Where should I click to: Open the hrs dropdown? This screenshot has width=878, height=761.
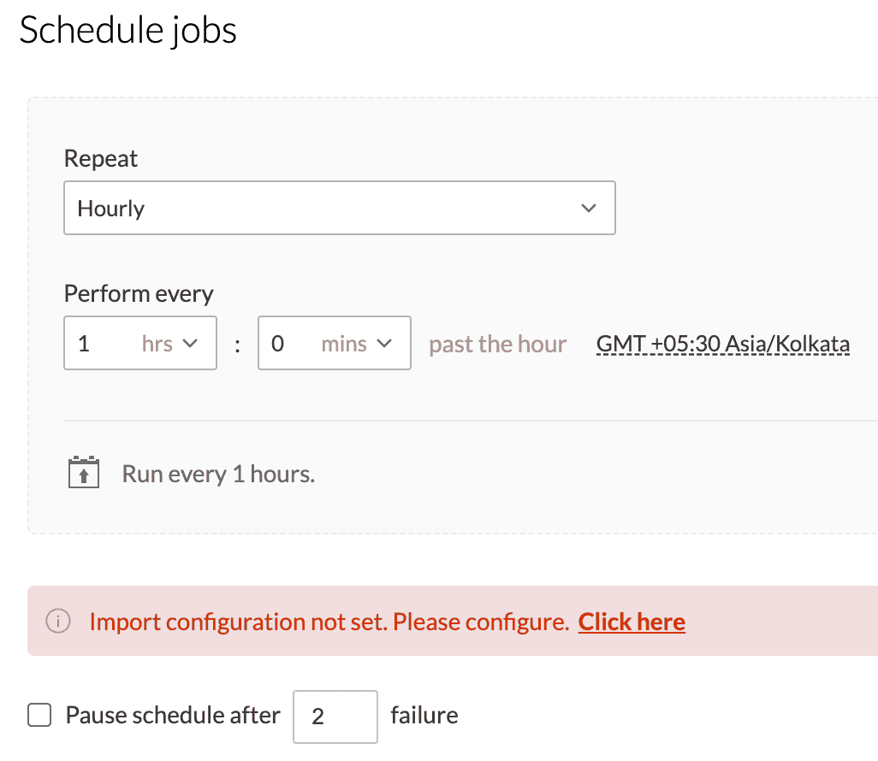click(x=140, y=344)
